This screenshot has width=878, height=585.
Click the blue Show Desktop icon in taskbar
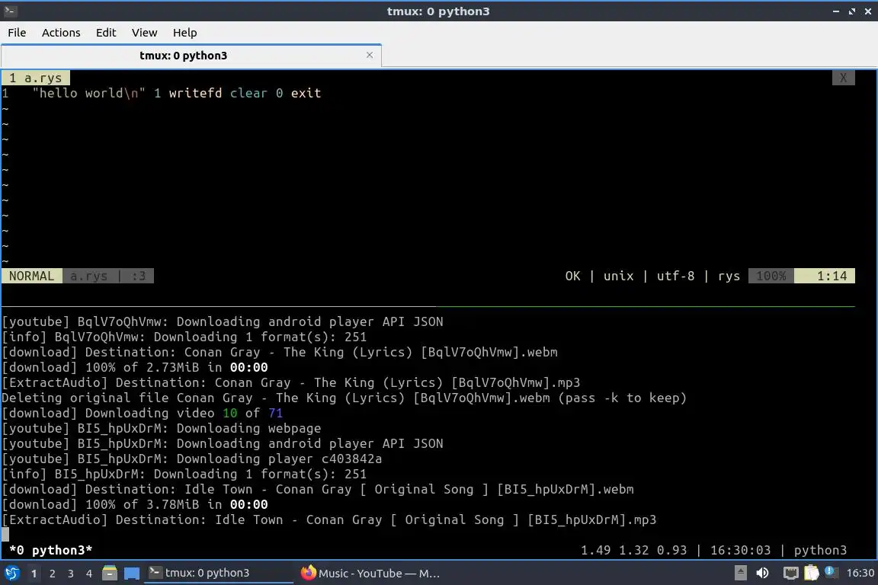(132, 574)
